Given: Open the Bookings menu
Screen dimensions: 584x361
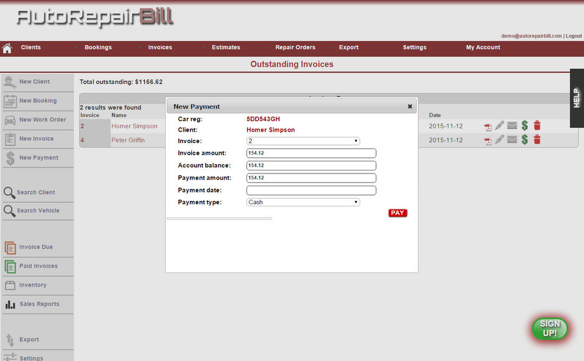Looking at the screenshot, I should 98,47.
